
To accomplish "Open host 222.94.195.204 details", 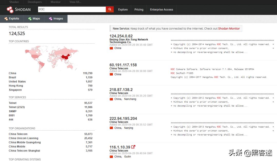I will (123, 119).
